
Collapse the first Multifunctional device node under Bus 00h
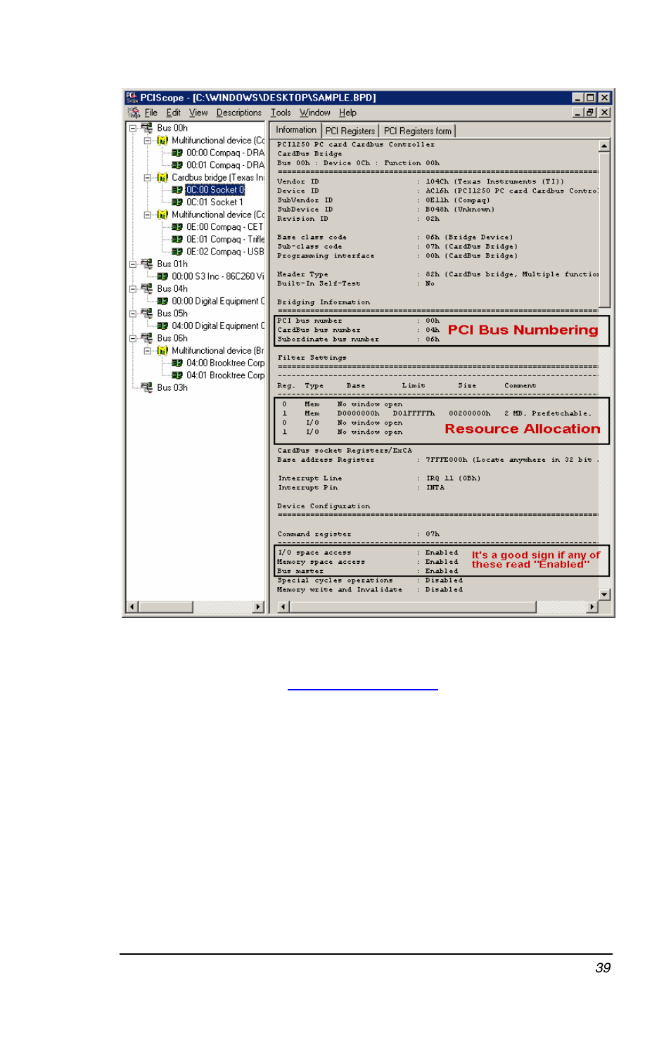pyautogui.click(x=147, y=141)
